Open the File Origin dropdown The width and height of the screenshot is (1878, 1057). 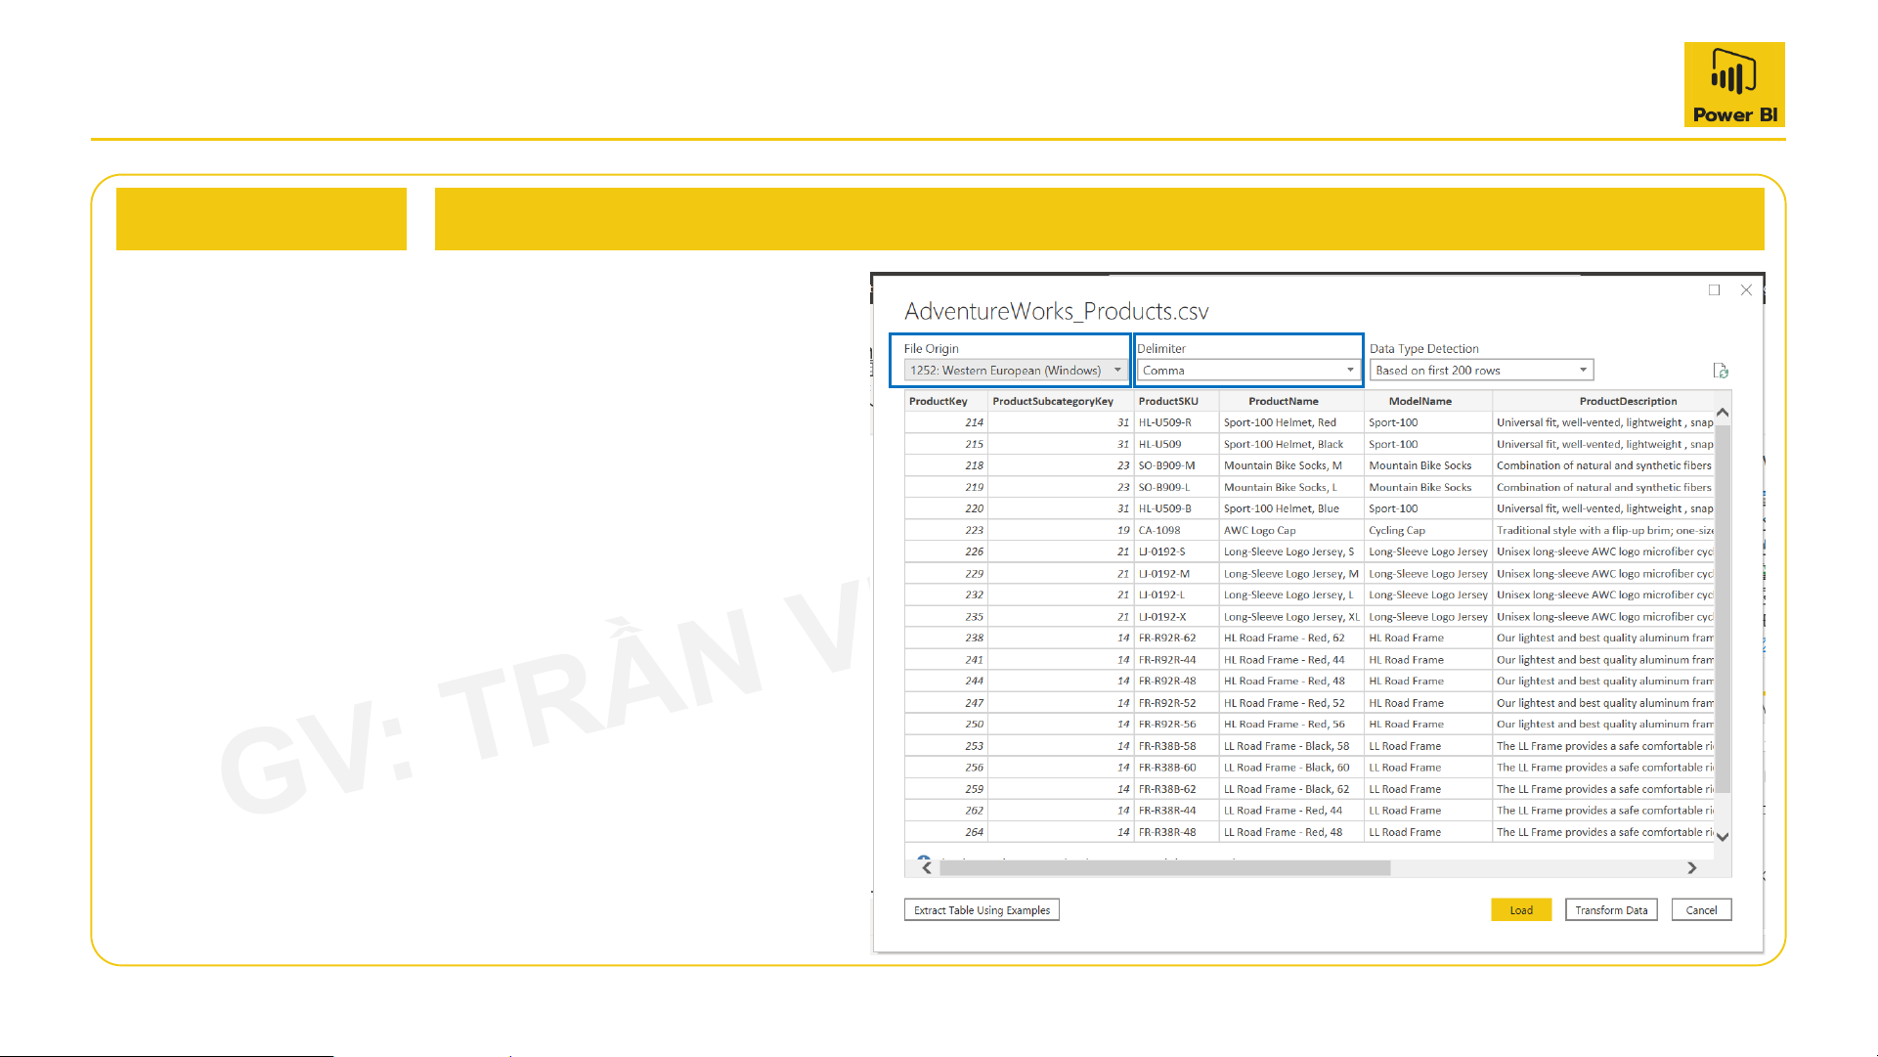[1015, 371]
